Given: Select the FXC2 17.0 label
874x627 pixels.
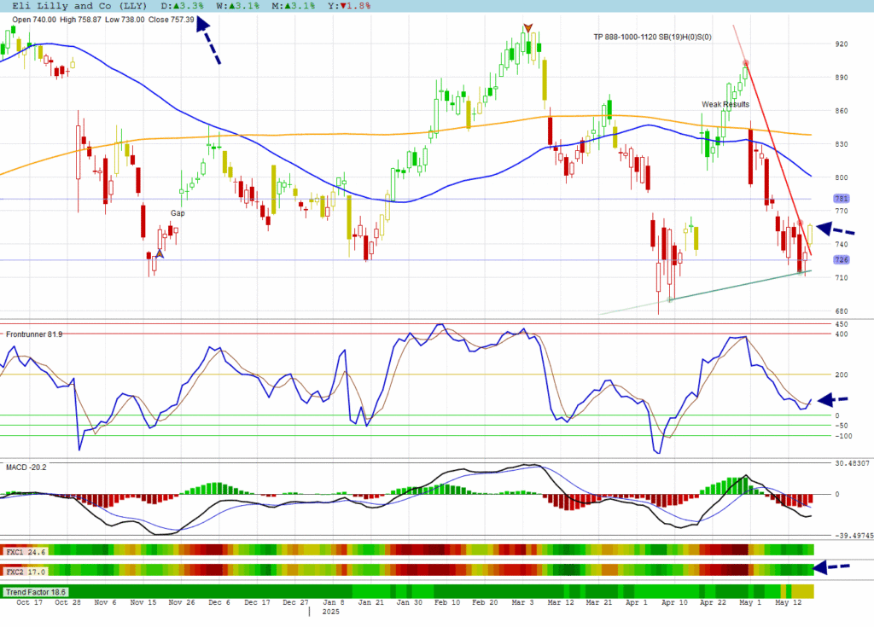Looking at the screenshot, I should click(x=26, y=572).
